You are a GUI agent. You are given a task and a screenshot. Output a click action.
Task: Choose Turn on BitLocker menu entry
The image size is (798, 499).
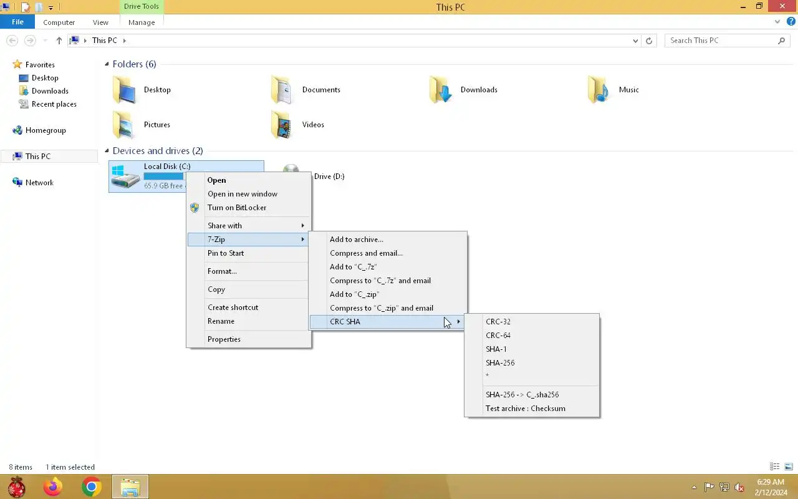pos(249,208)
